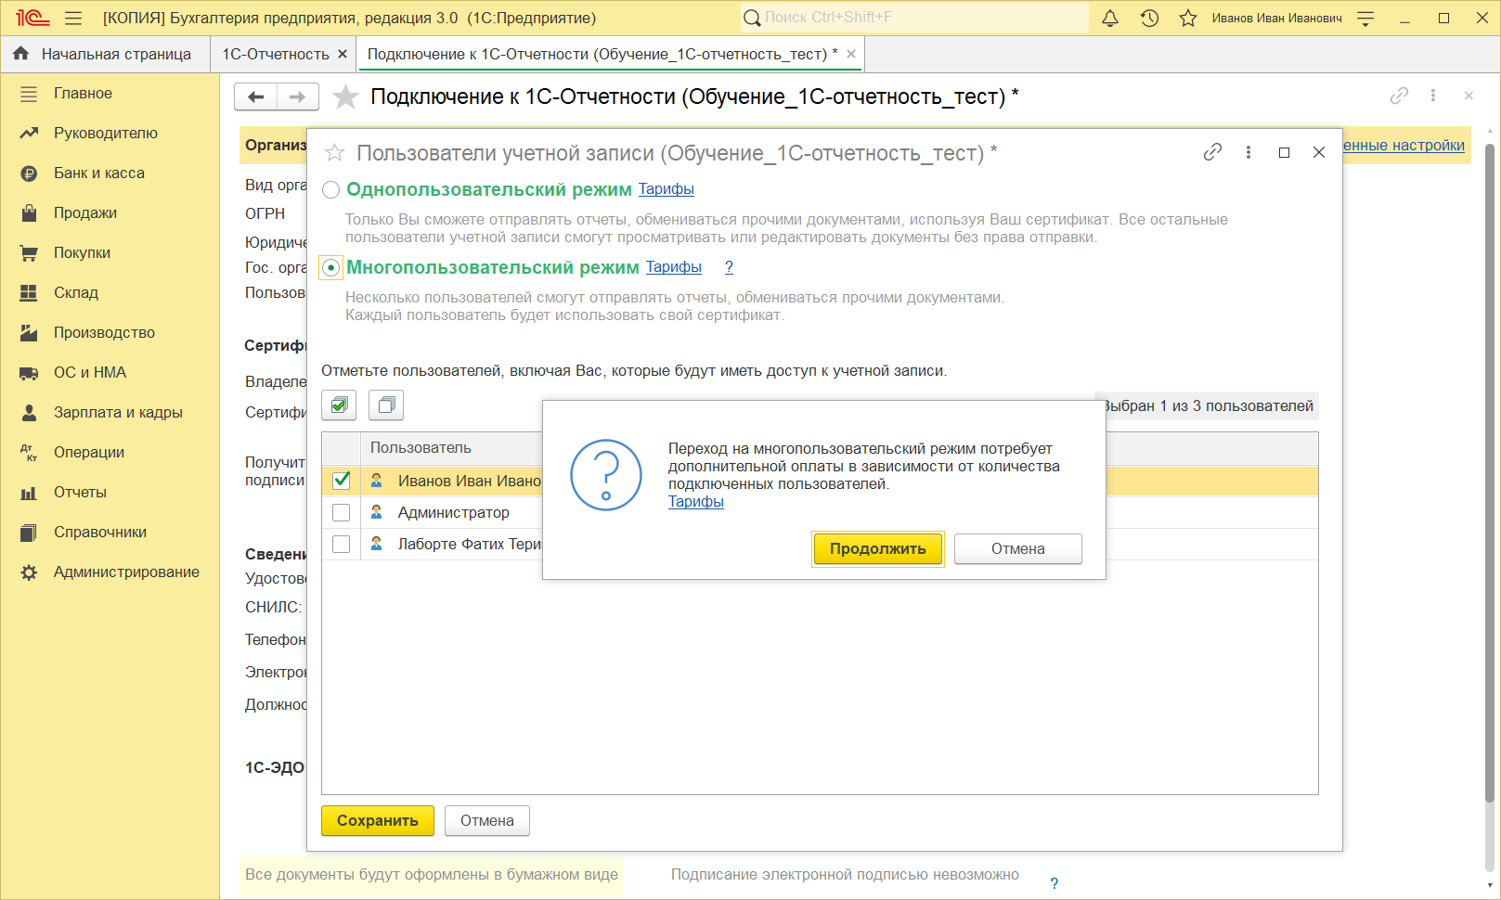Screen dimensions: 1501x900
Task: Open the sections hamburger menu in title bar
Action: (73, 18)
